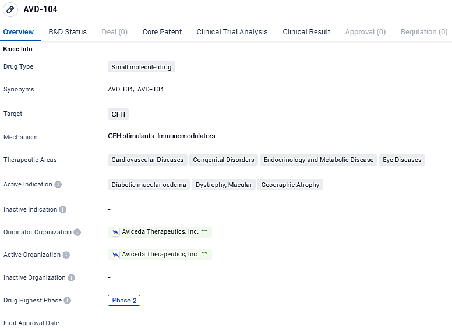Click Aviceda logo in Originator Organization row
The width and height of the screenshot is (452, 331).
(115, 232)
